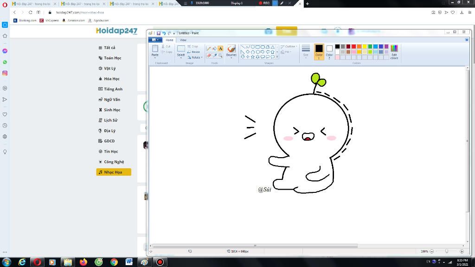
Task: Choose the Line shape in Shapes gallery
Action: tap(243, 47)
